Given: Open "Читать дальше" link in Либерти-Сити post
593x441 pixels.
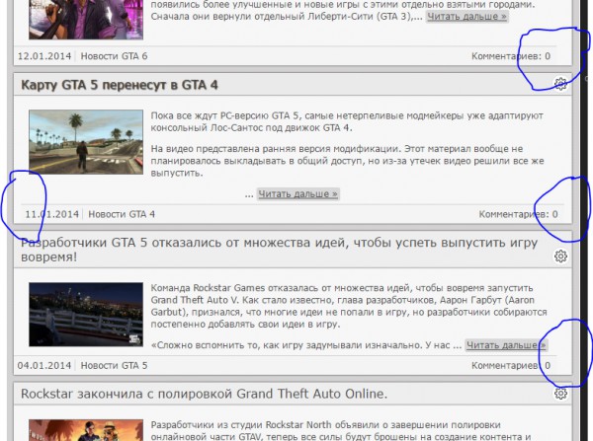Looking at the screenshot, I should click(x=466, y=16).
